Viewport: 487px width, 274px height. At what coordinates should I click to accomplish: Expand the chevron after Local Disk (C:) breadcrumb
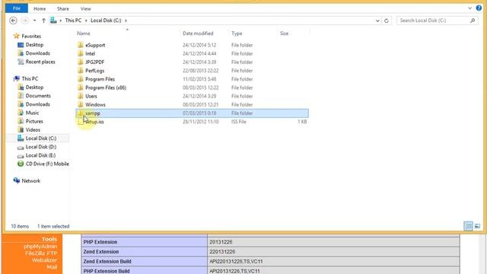[x=126, y=21]
